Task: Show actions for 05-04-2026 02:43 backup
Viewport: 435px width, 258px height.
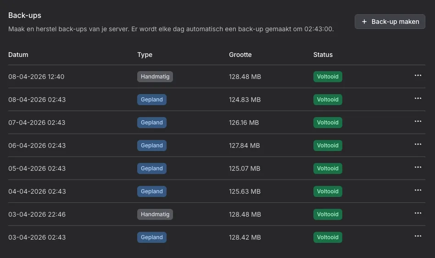Action: [418, 167]
